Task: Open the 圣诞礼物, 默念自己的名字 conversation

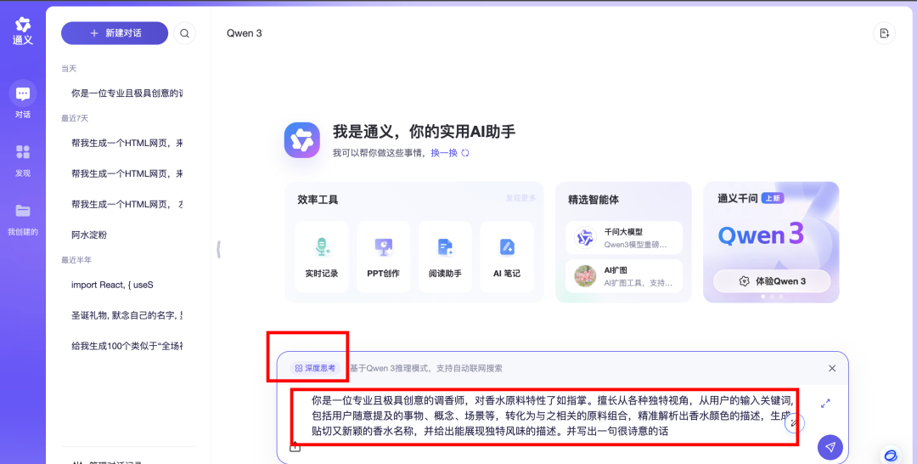Action: 127,315
